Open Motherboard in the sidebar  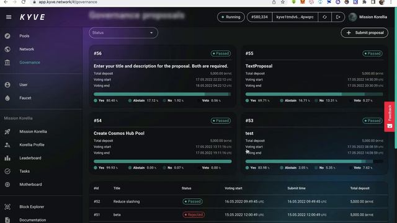pyautogui.click(x=30, y=185)
